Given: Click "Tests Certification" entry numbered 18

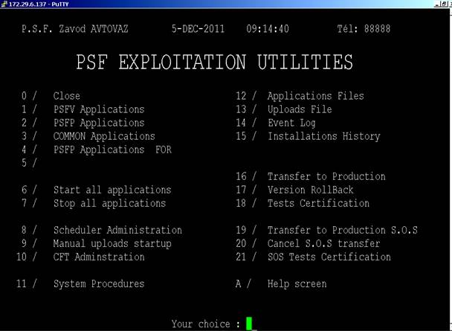Looking at the screenshot, I should tap(318, 203).
